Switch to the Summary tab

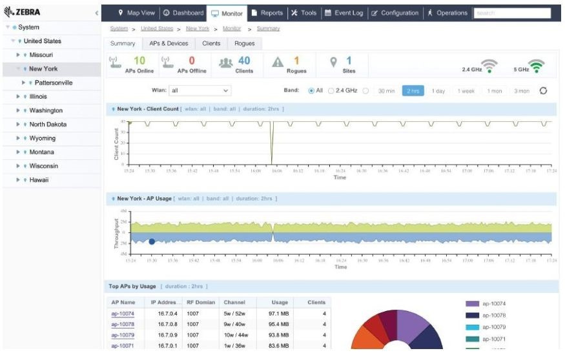tap(123, 44)
